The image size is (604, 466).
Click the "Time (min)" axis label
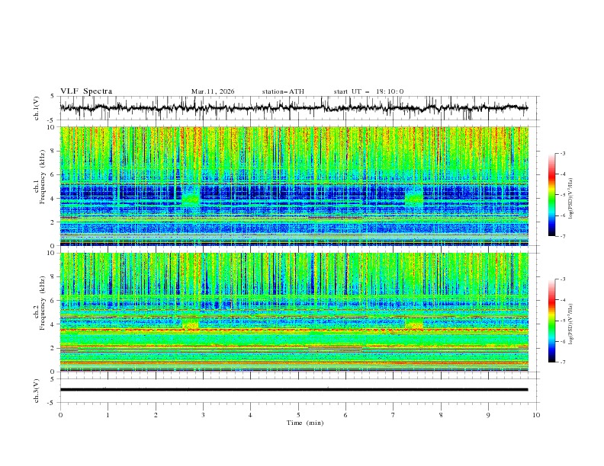click(x=305, y=423)
